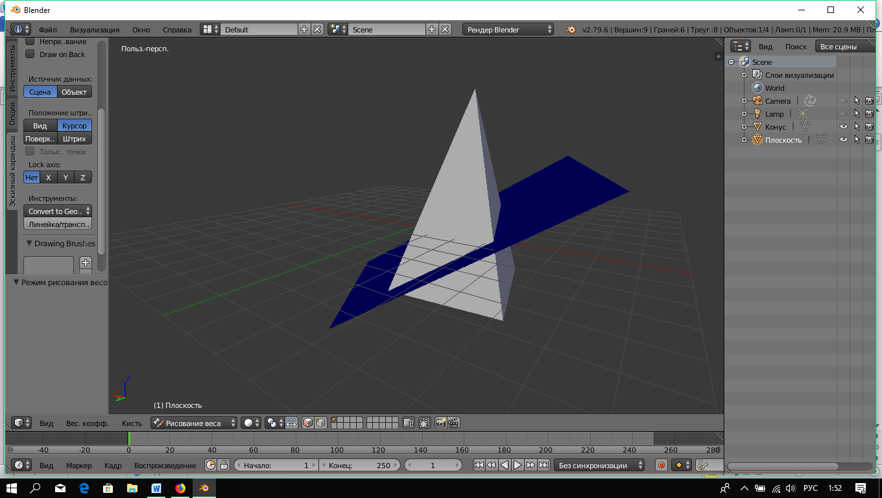Hide the Конус object with eye icon
The width and height of the screenshot is (882, 498).
[844, 127]
